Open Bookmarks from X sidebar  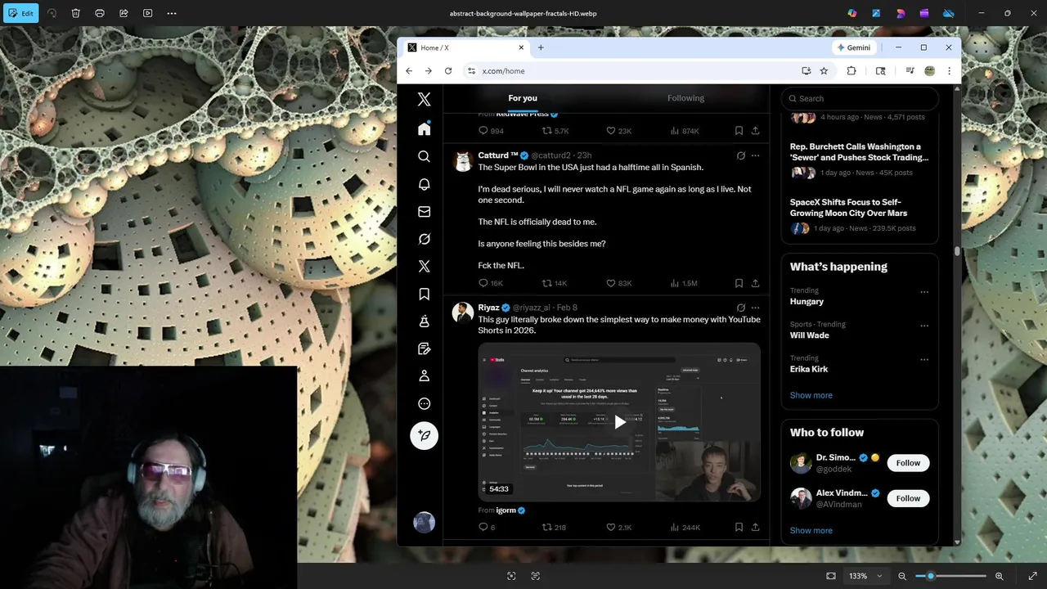coord(424,294)
